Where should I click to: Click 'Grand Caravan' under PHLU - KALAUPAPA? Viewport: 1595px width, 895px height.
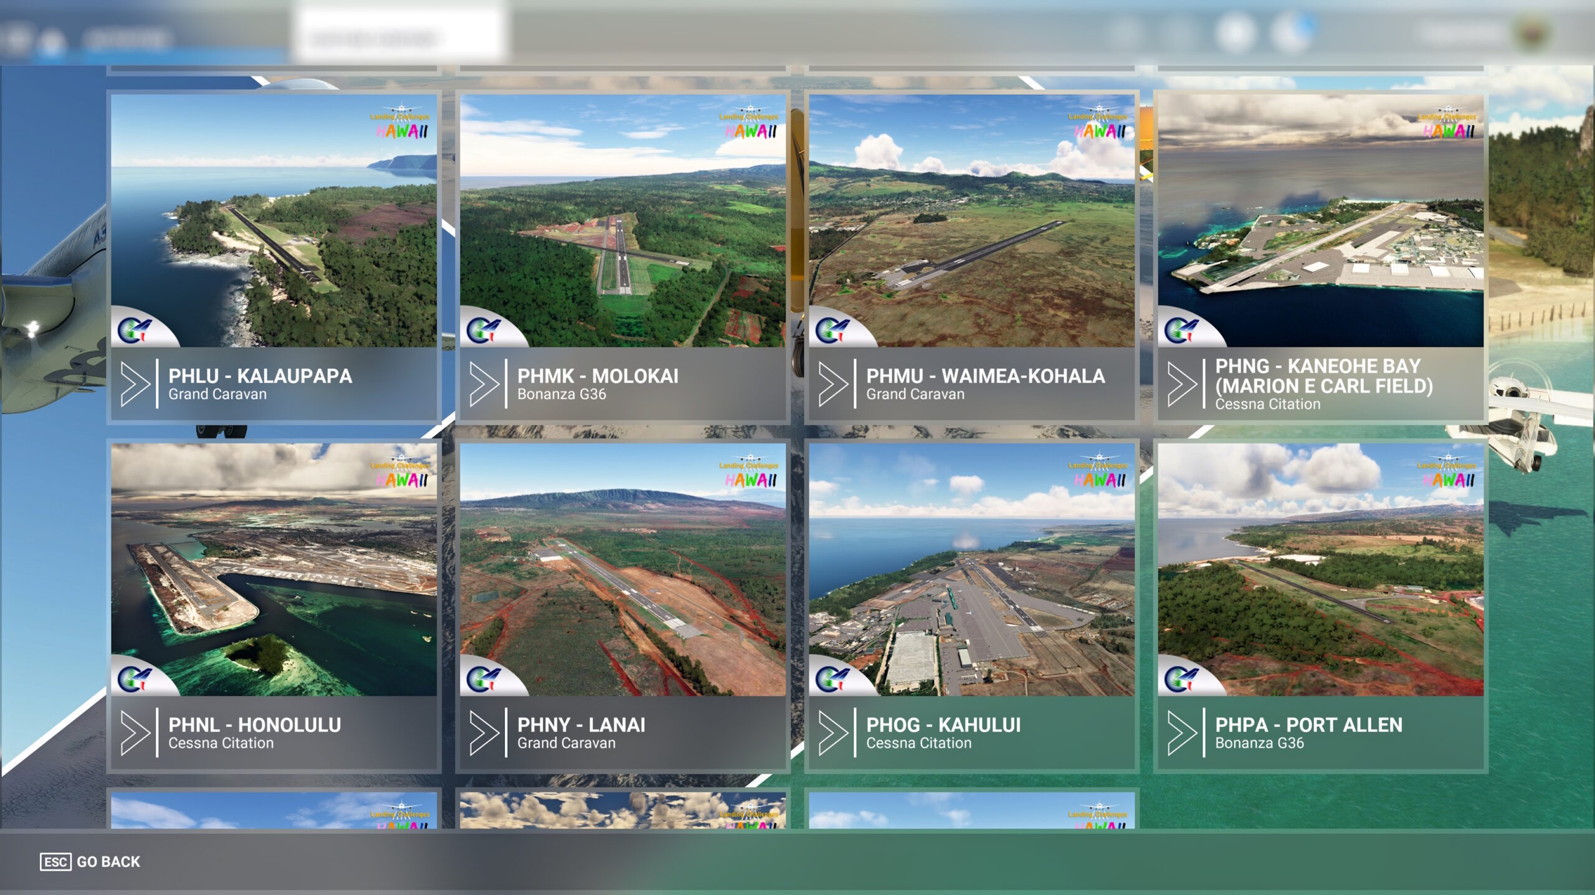[x=217, y=394]
